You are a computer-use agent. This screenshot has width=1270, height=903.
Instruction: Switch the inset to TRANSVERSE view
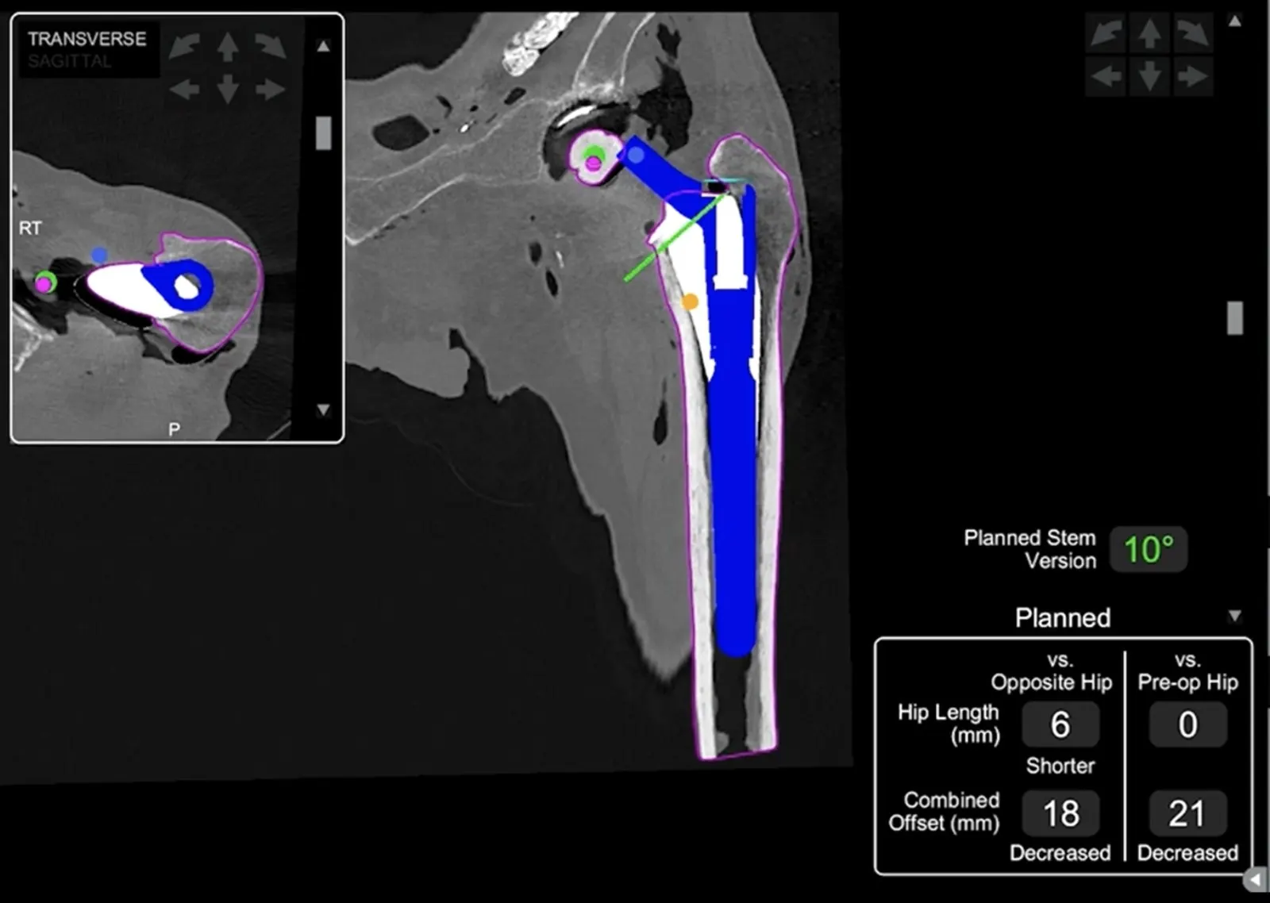87,39
